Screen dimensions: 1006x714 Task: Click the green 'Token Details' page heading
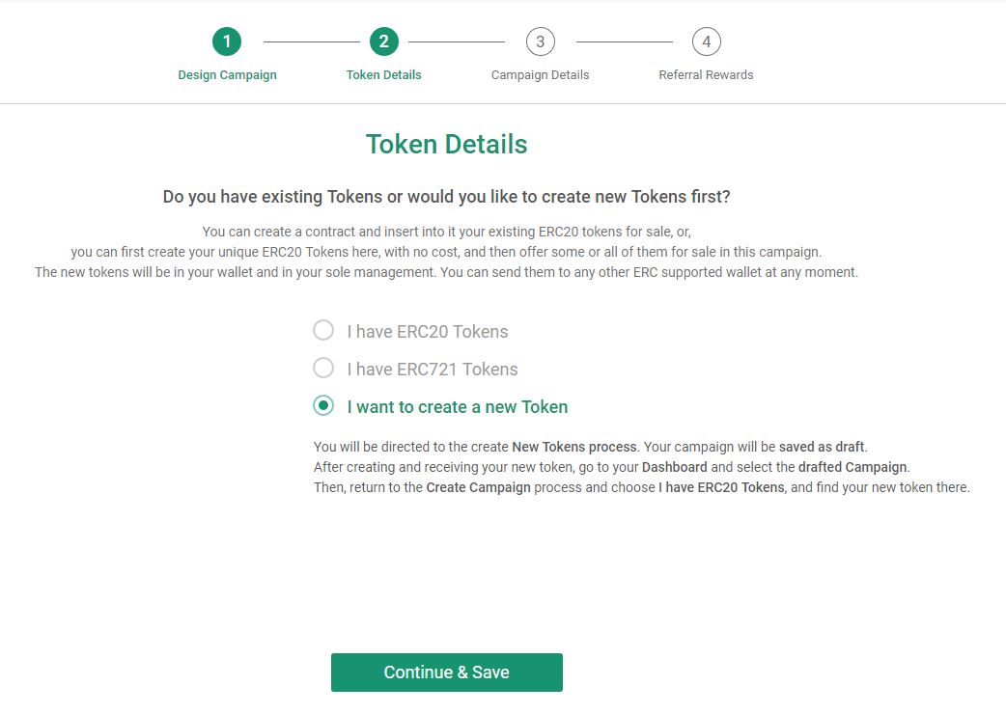tap(447, 144)
